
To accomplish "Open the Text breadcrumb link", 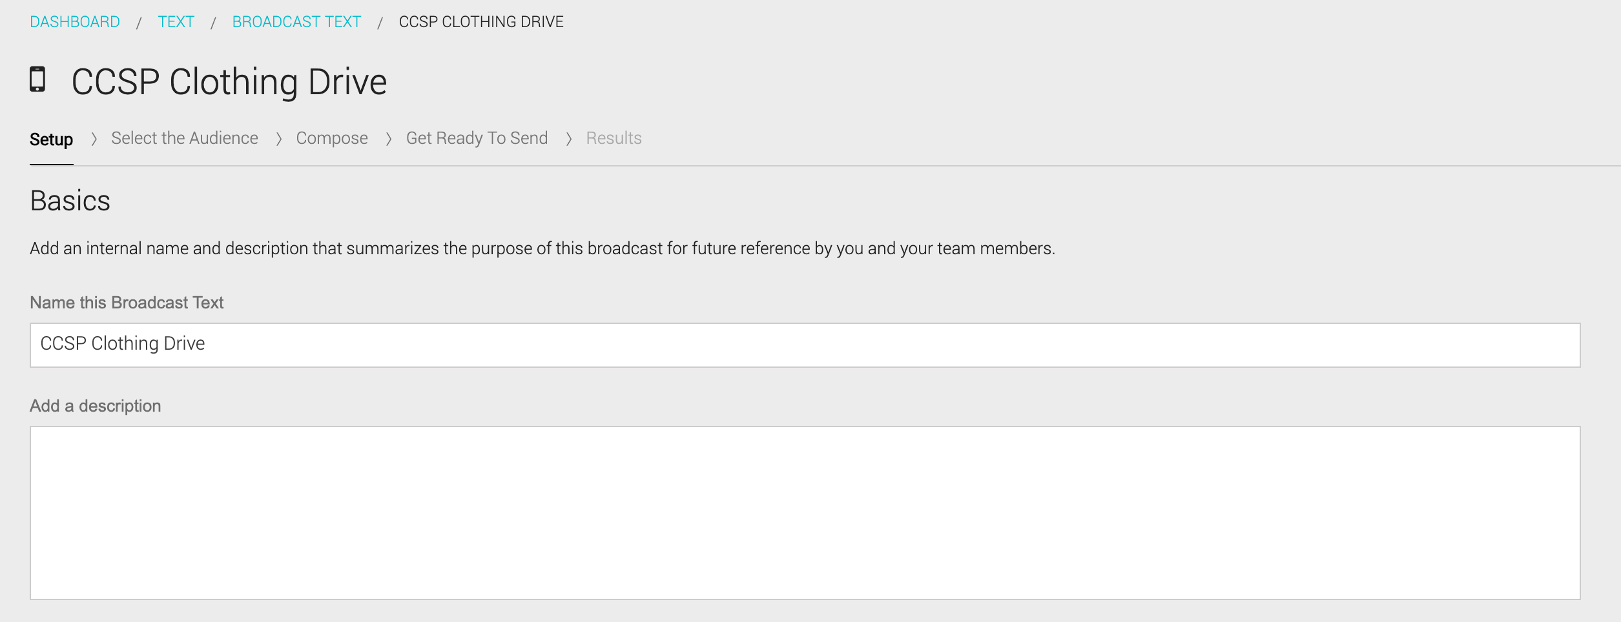I will [176, 22].
